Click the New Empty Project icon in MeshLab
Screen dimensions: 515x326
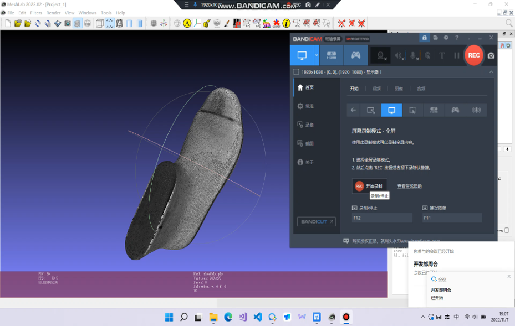(x=8, y=23)
